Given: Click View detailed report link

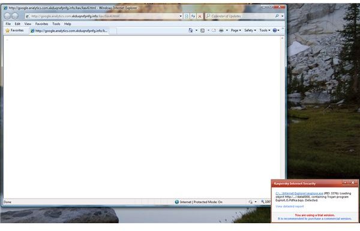Looking at the screenshot, I should [x=289, y=206].
